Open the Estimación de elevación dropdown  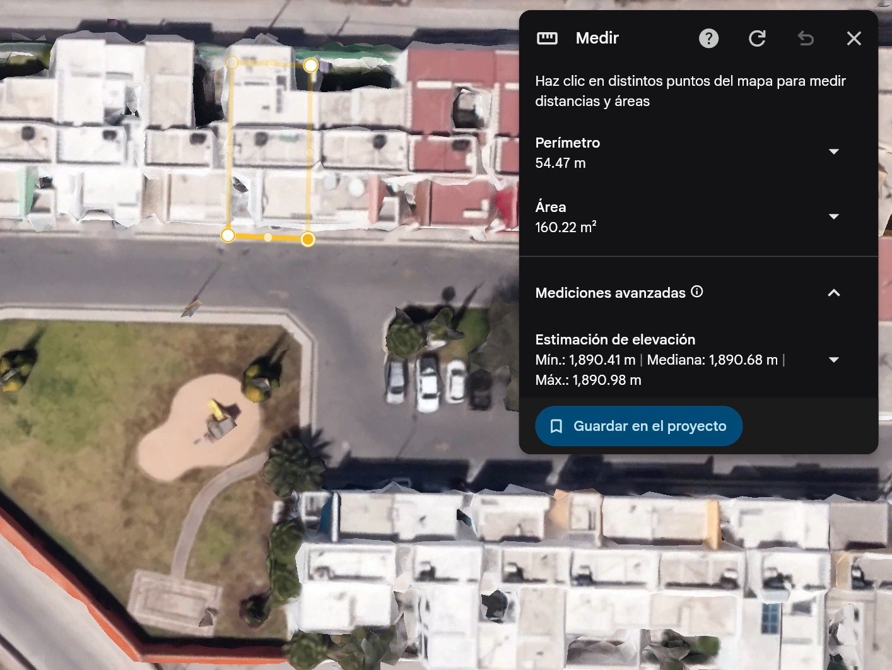coord(833,360)
